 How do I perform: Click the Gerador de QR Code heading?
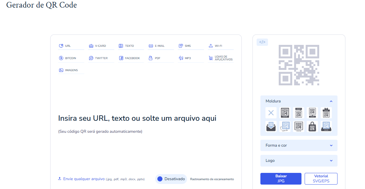[x=41, y=5]
